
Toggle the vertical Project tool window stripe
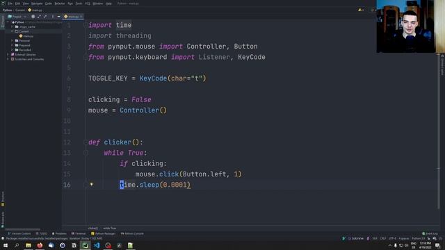[x=3, y=22]
